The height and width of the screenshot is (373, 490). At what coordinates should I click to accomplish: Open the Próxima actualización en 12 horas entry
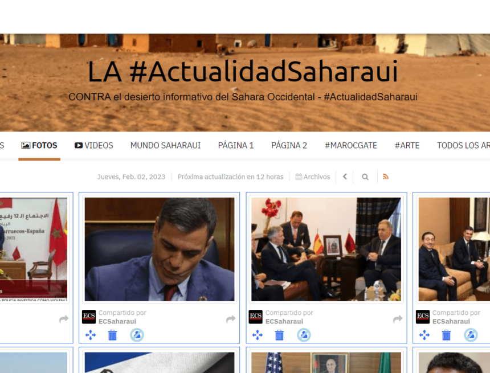click(x=229, y=177)
